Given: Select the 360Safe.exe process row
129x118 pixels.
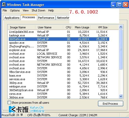Looking at the screenshot, I should [x=59, y=39].
